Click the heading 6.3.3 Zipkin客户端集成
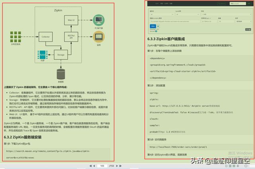255x169 pixels. pyautogui.click(x=166, y=39)
